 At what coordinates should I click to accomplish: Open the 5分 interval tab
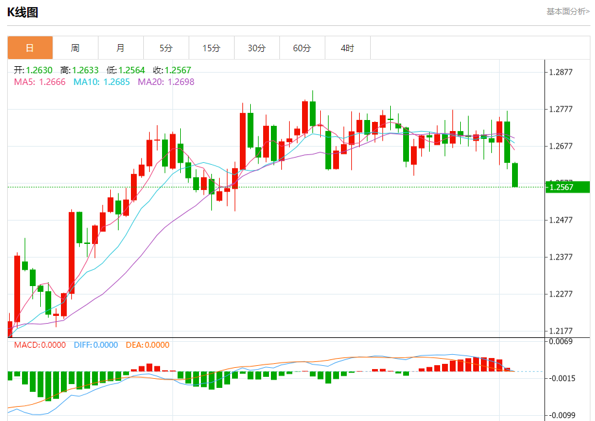coord(166,48)
